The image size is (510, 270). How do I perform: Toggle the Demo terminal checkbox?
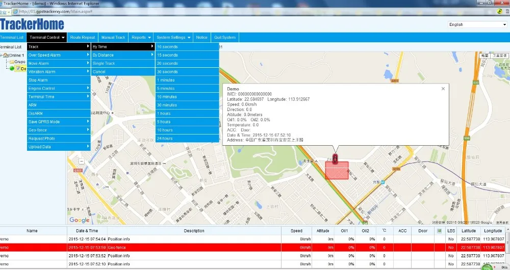[x=18, y=68]
